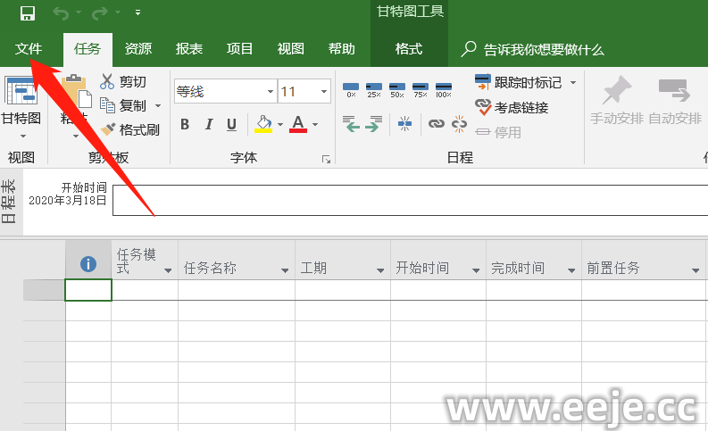Open the 任务名称 column filter dropdown

tap(286, 270)
